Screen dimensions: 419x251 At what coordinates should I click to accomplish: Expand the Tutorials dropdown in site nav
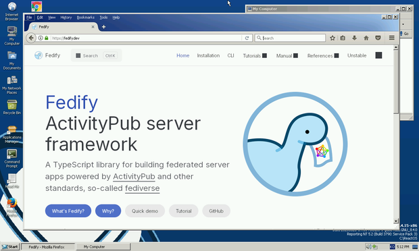click(255, 55)
